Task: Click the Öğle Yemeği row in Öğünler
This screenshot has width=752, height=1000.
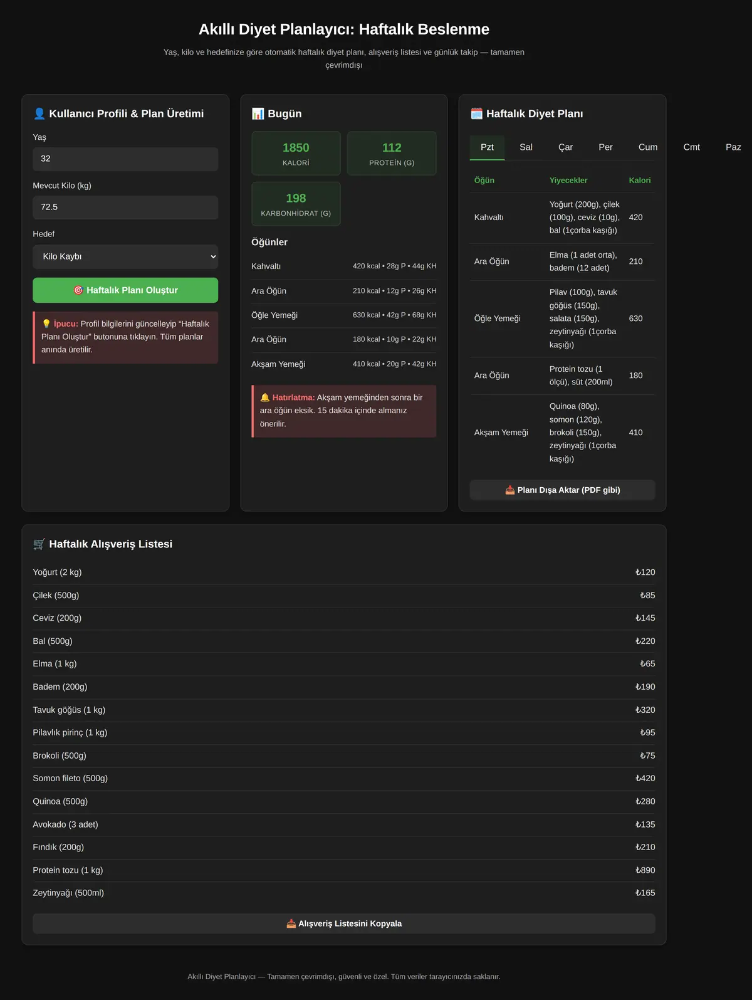Action: coord(344,315)
